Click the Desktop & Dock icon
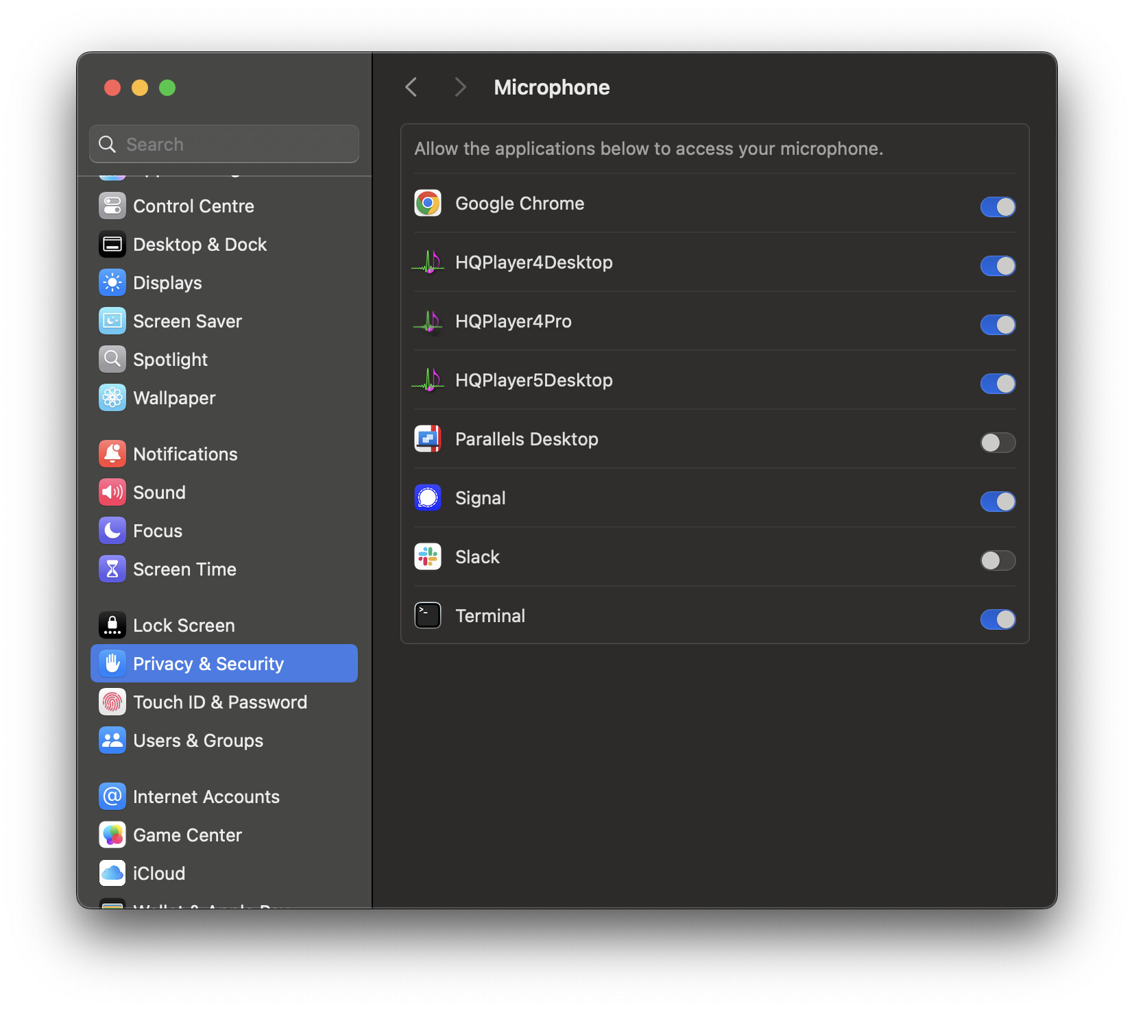The width and height of the screenshot is (1134, 1010). [x=112, y=244]
